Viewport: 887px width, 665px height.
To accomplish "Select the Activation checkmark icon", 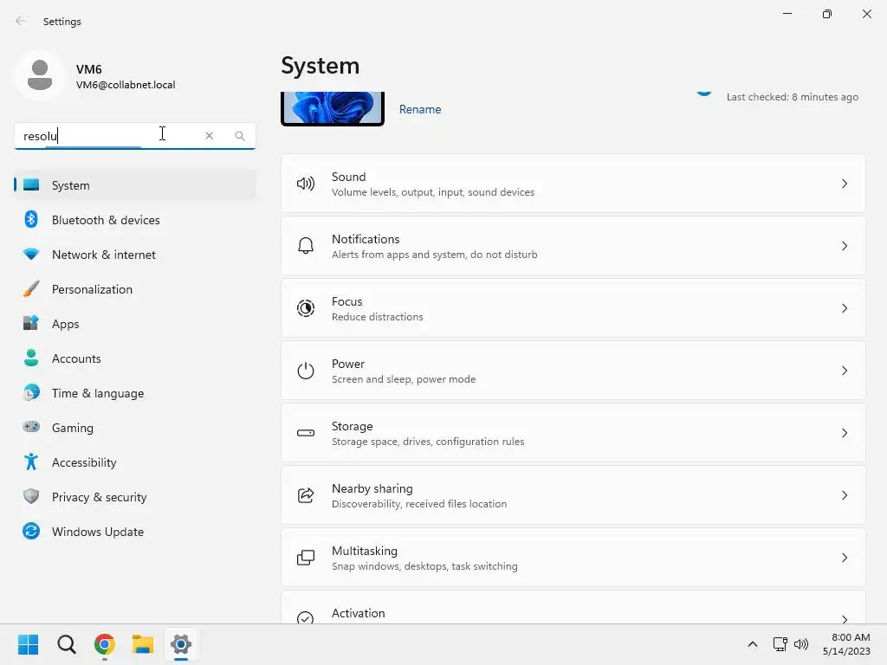I will [x=306, y=618].
